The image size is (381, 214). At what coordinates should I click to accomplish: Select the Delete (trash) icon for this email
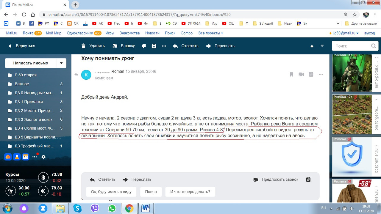coord(83,46)
